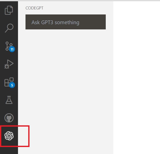Select the bug-with-play-arrow debug icon

coord(9,64)
